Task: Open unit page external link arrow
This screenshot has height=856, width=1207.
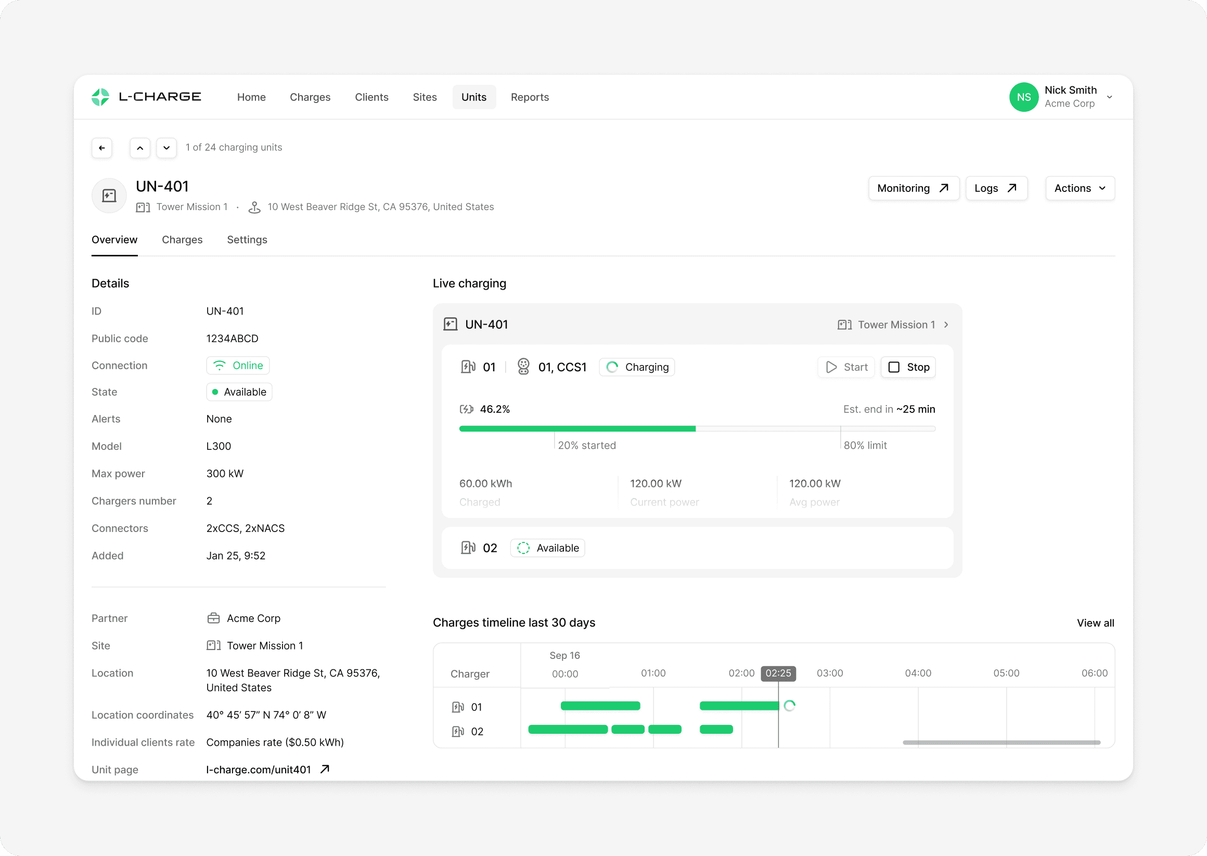Action: tap(325, 769)
